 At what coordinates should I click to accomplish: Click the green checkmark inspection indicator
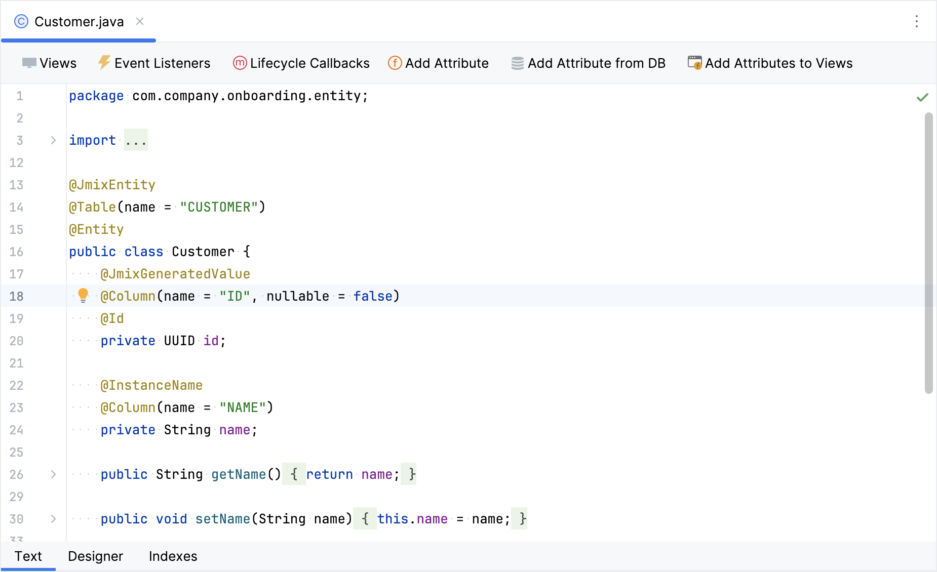pos(922,97)
